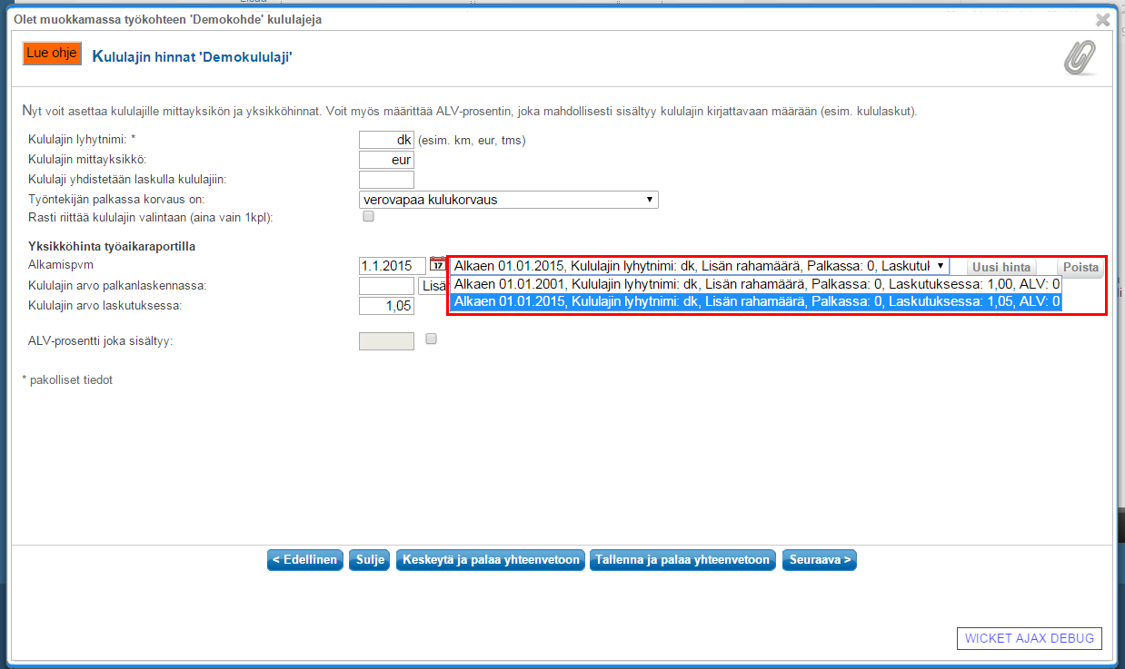Click the paperclip attachment icon
The image size is (1125, 669).
pos(1080,58)
